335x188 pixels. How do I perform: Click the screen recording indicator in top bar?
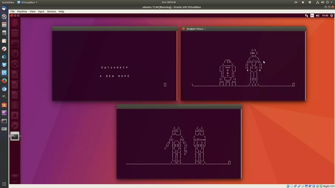(296, 2)
